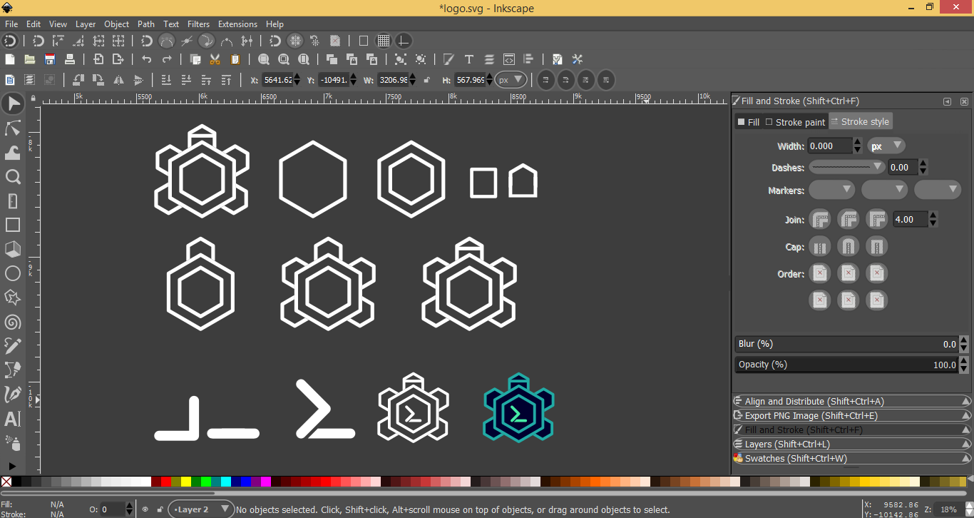974x518 pixels.
Task: Cut selection with scissors icon
Action: point(215,59)
